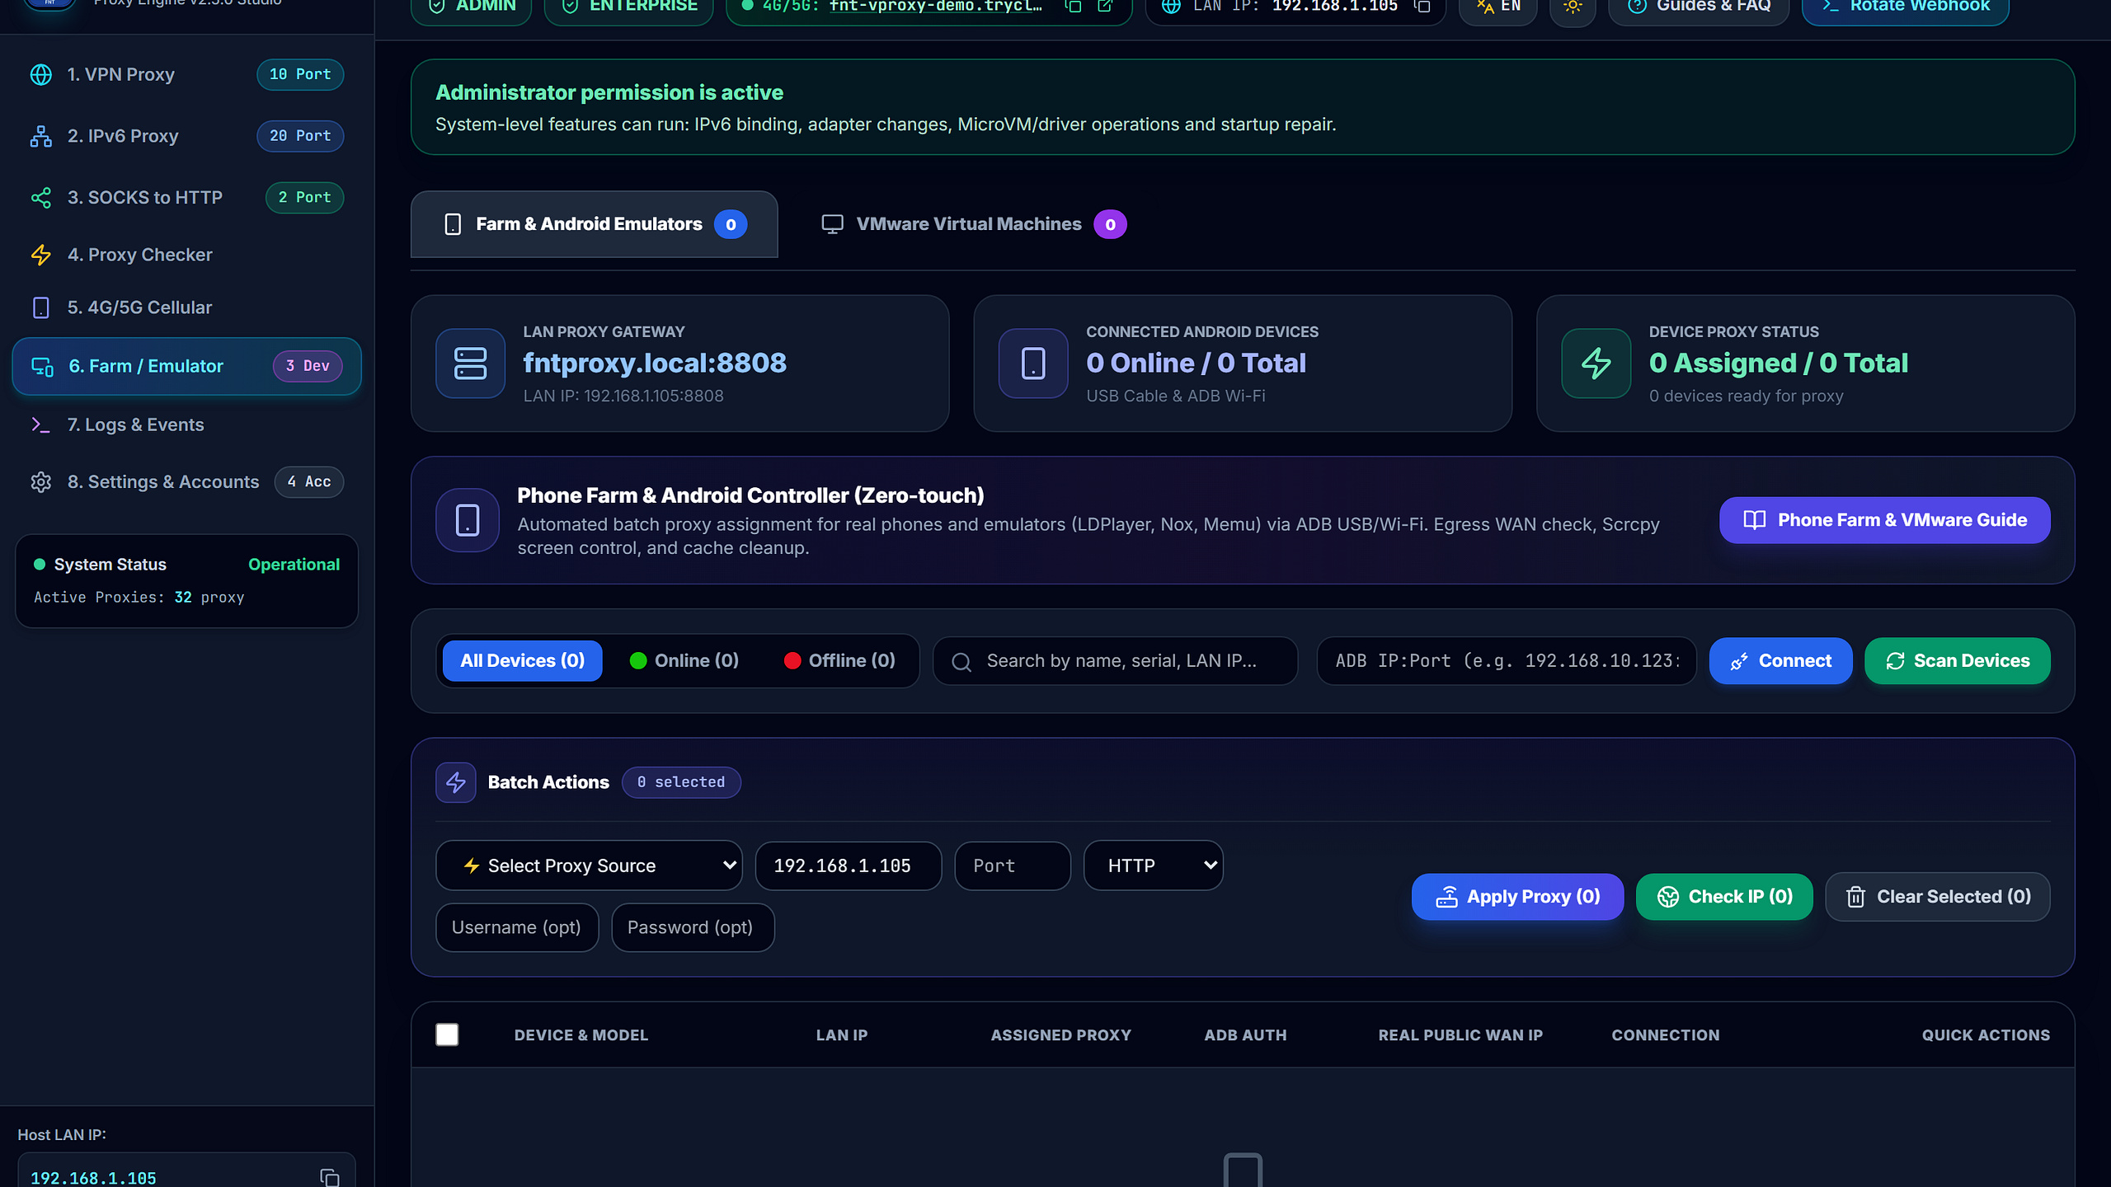
Task: Check the select-all devices checkbox
Action: coord(447,1035)
